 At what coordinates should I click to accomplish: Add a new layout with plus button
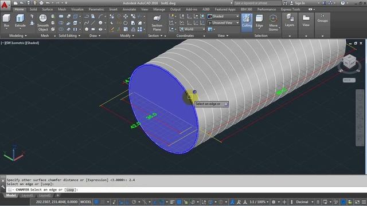coord(58,195)
